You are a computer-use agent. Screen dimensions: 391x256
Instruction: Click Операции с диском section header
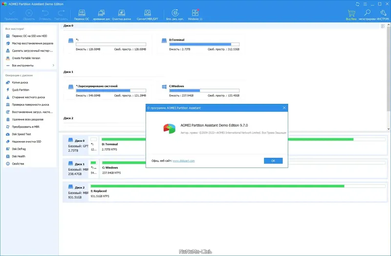click(x=19, y=75)
